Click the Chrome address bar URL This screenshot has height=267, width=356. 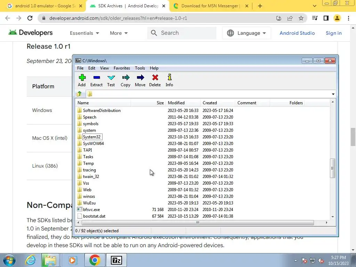click(118, 18)
